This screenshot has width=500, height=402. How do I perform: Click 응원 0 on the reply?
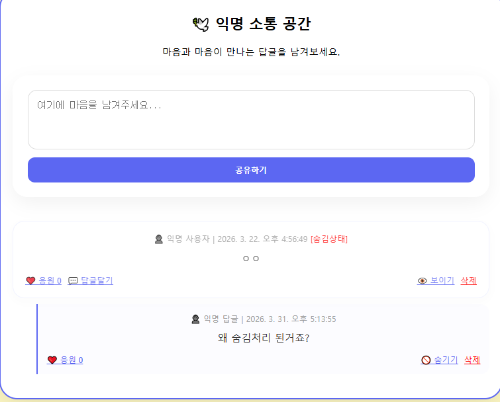click(72, 360)
